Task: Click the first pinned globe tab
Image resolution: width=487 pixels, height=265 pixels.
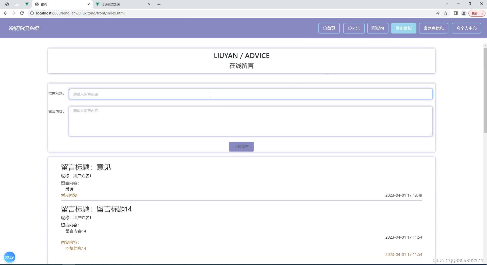Action: [7, 4]
